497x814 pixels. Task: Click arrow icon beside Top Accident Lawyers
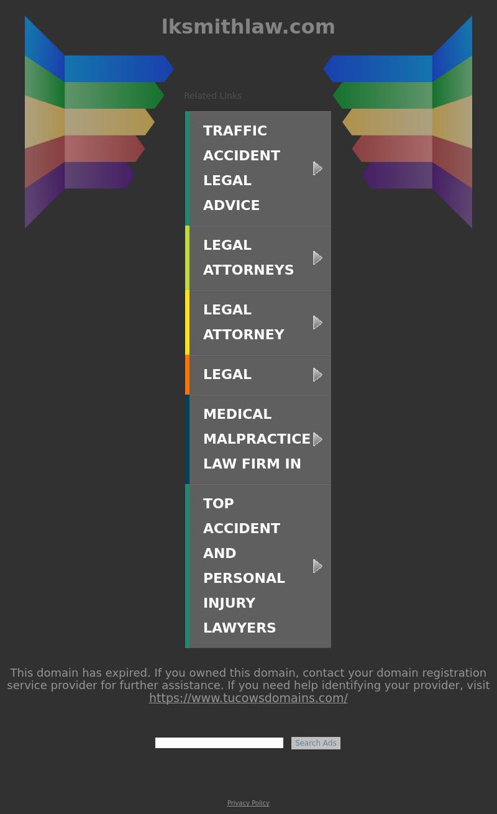(317, 566)
